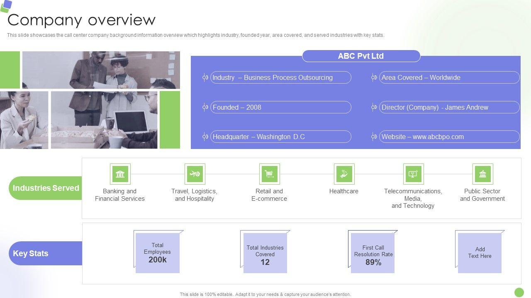This screenshot has width=531, height=298.
Task: Click the Add Text Here placeholder card
Action: click(x=480, y=252)
